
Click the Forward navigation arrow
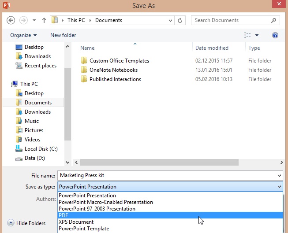[x=23, y=20]
